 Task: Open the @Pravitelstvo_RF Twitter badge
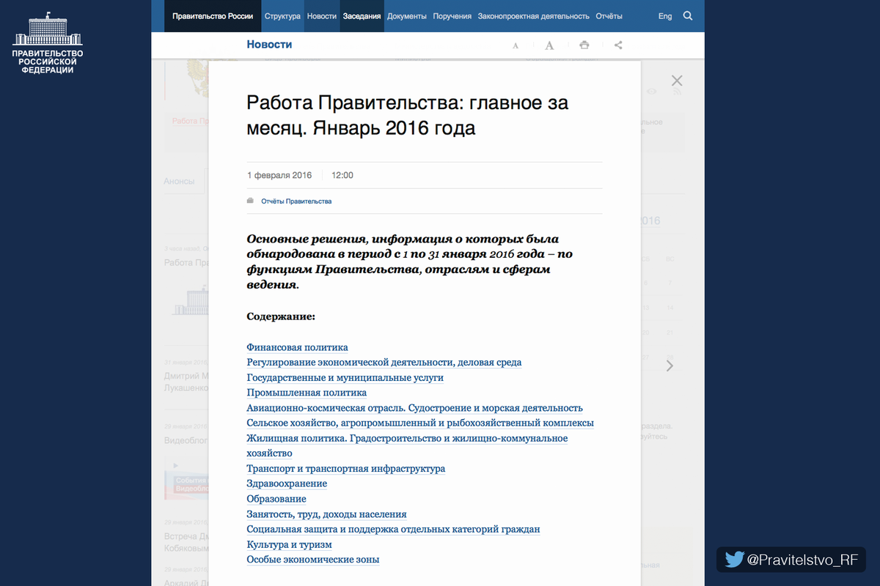(x=791, y=560)
